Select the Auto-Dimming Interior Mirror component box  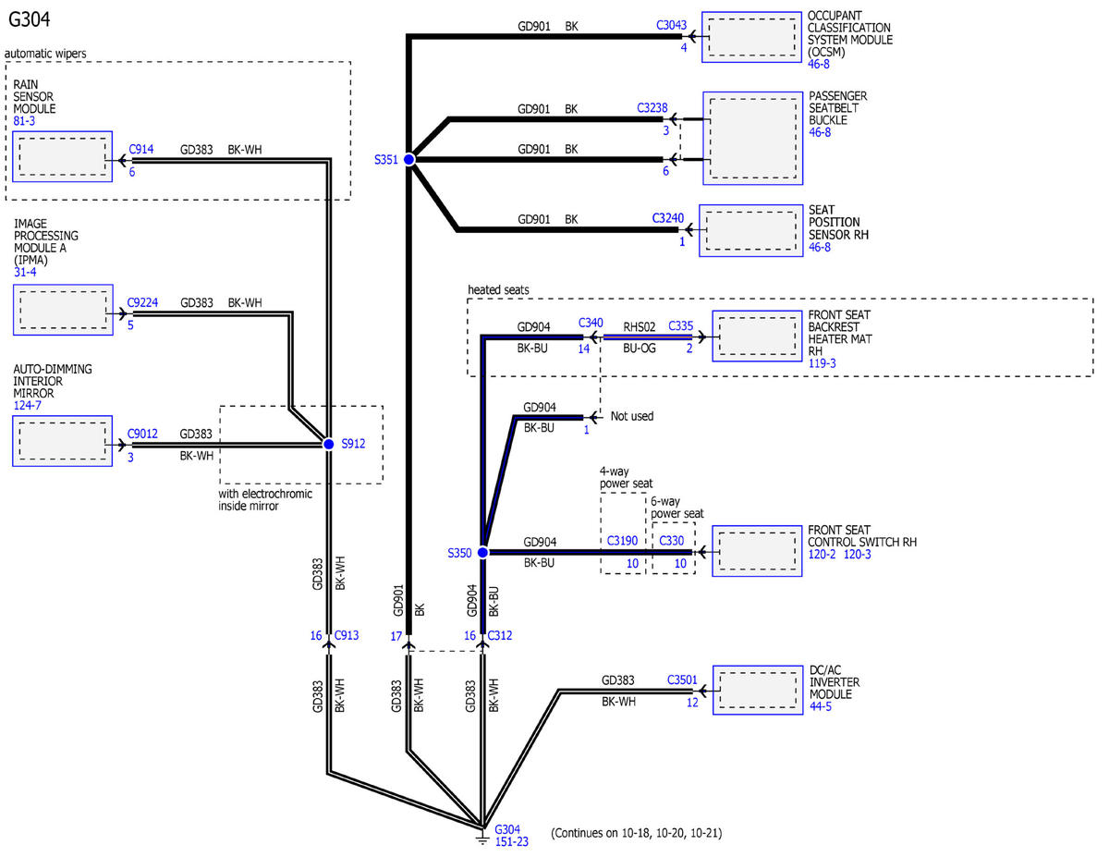pyautogui.click(x=62, y=441)
